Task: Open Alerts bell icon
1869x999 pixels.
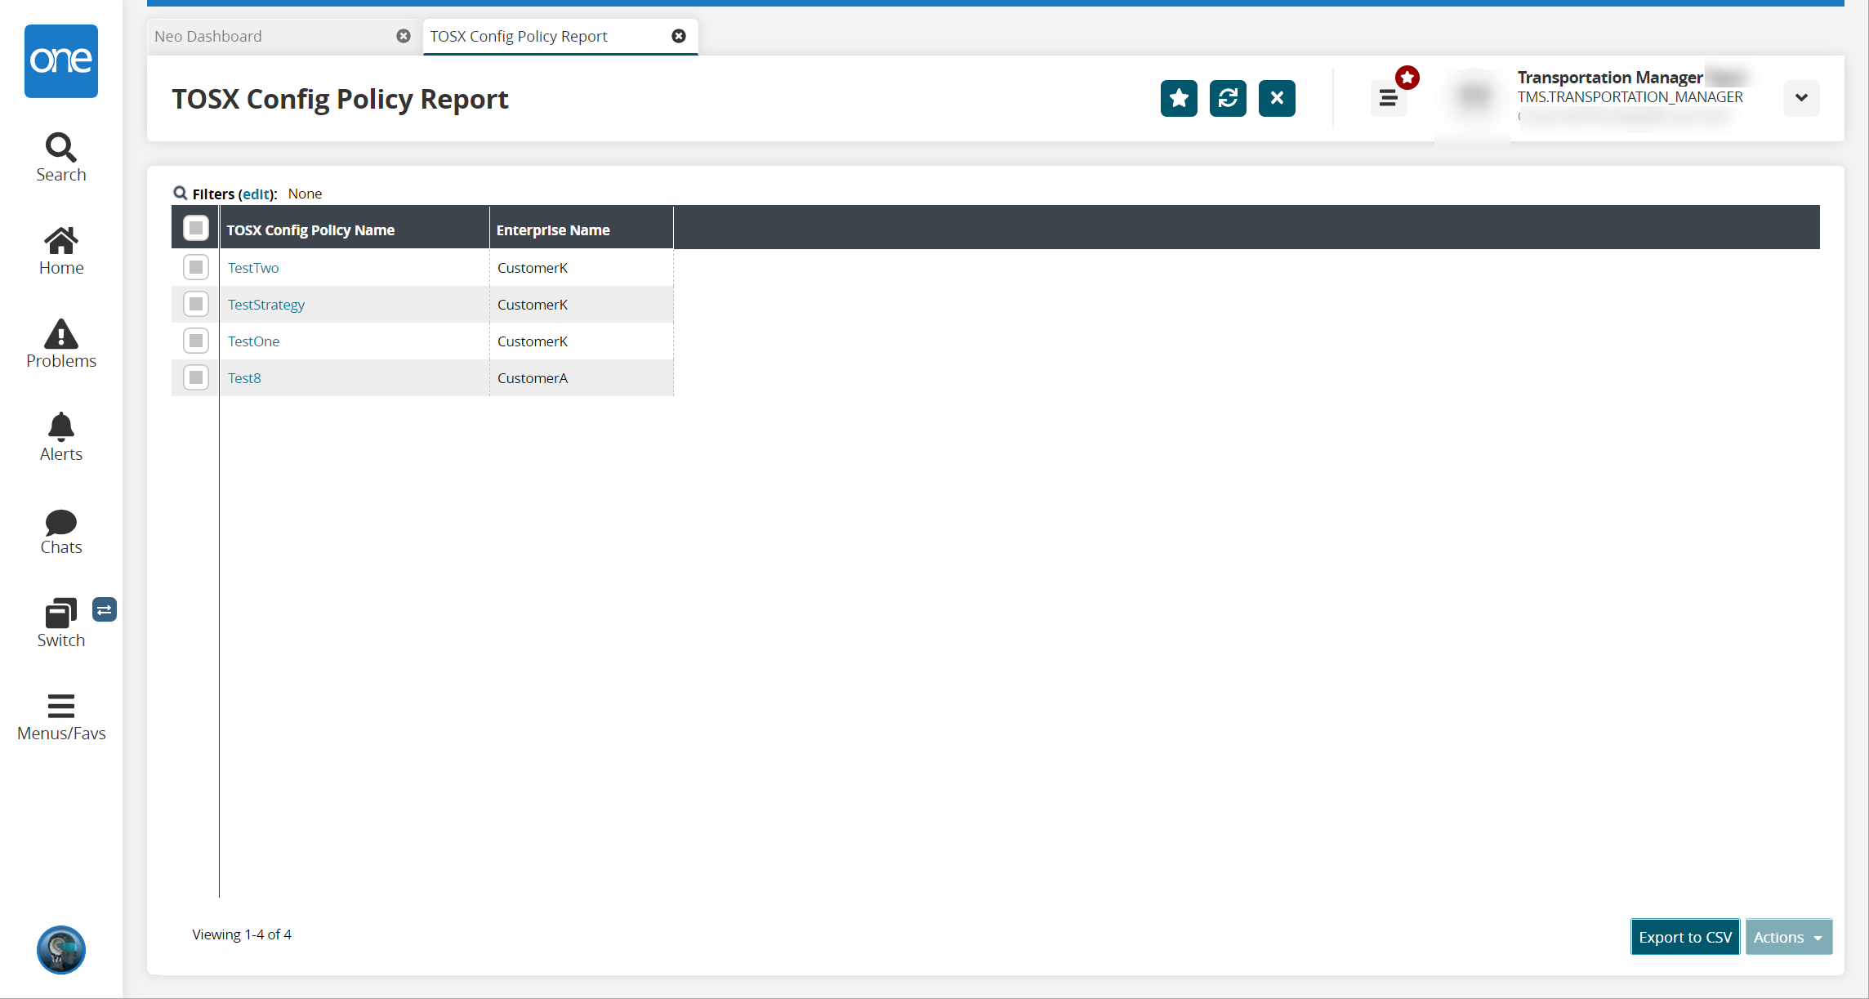Action: 60,437
